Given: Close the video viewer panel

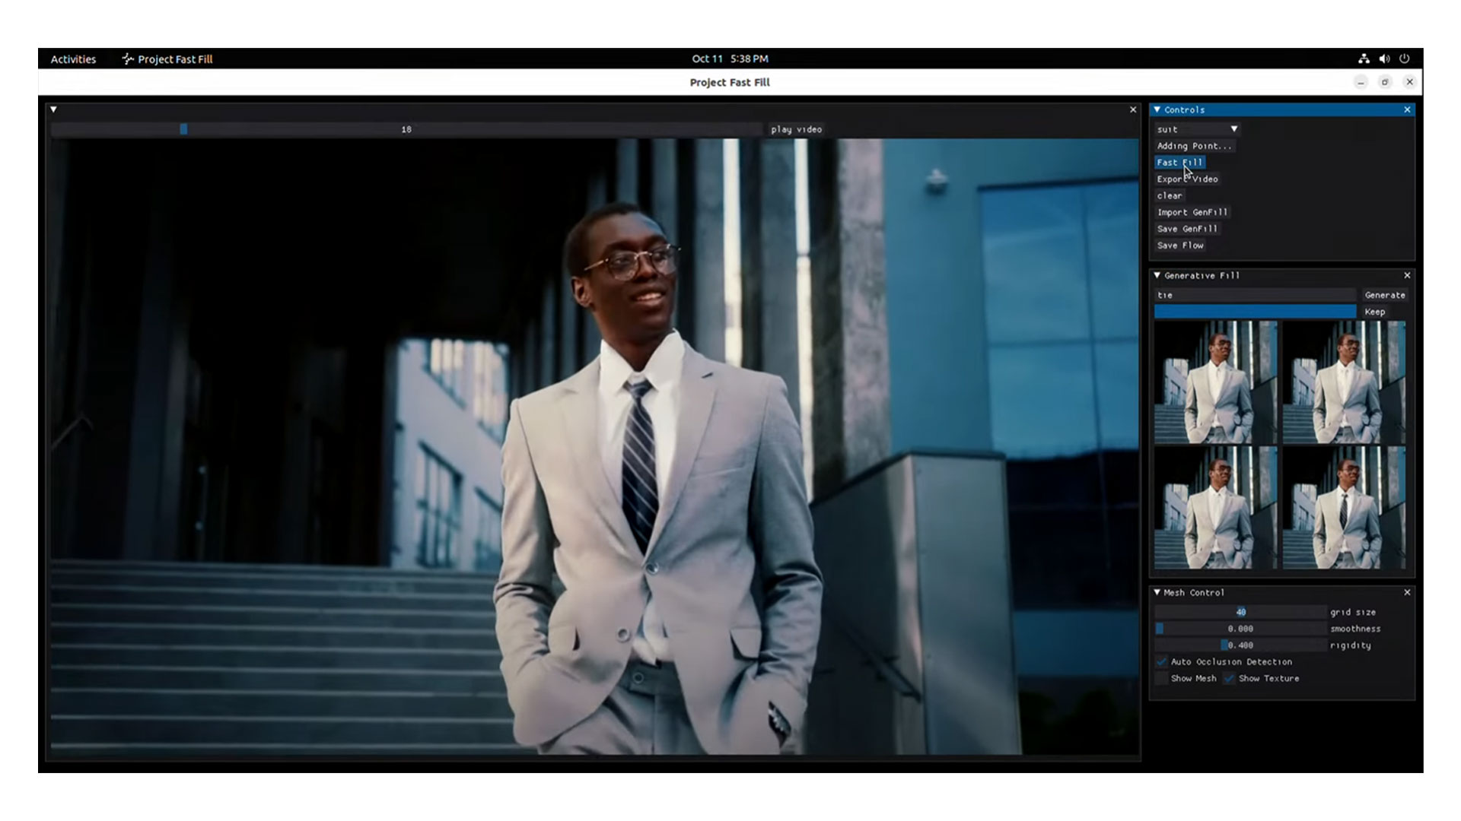Looking at the screenshot, I should coord(1133,109).
